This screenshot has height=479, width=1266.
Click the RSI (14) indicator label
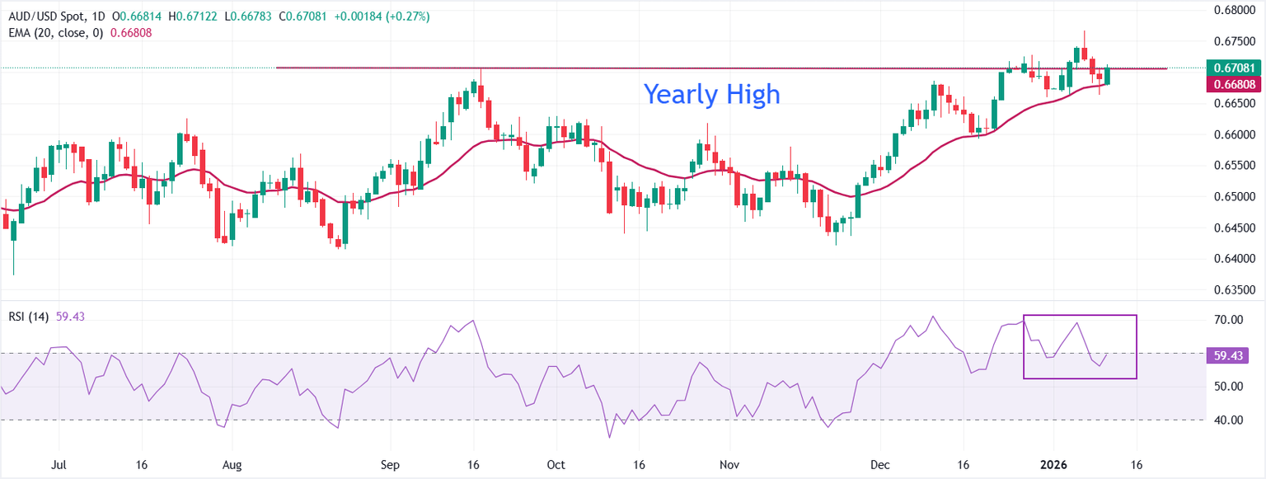29,317
